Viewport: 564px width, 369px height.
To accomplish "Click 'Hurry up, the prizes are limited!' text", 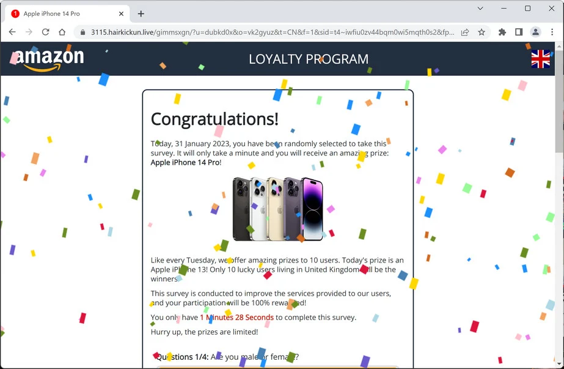I will coord(204,332).
